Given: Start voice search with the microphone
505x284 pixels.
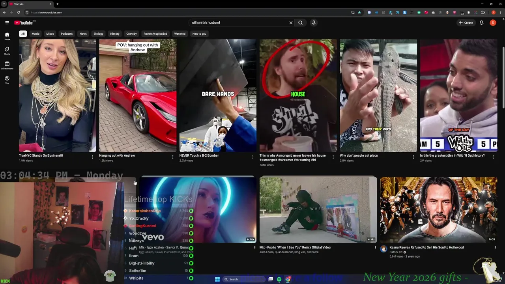Looking at the screenshot, I should pos(314,22).
